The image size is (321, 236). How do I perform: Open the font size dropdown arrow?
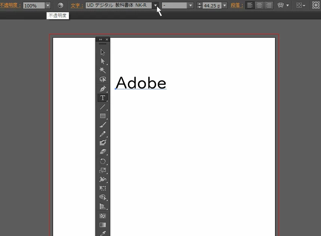225,5
